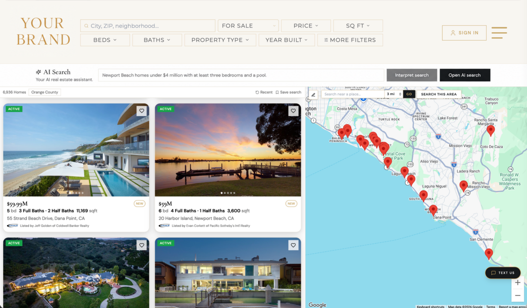This screenshot has height=308, width=527.
Task: Click the GO button on map
Action: [409, 94]
